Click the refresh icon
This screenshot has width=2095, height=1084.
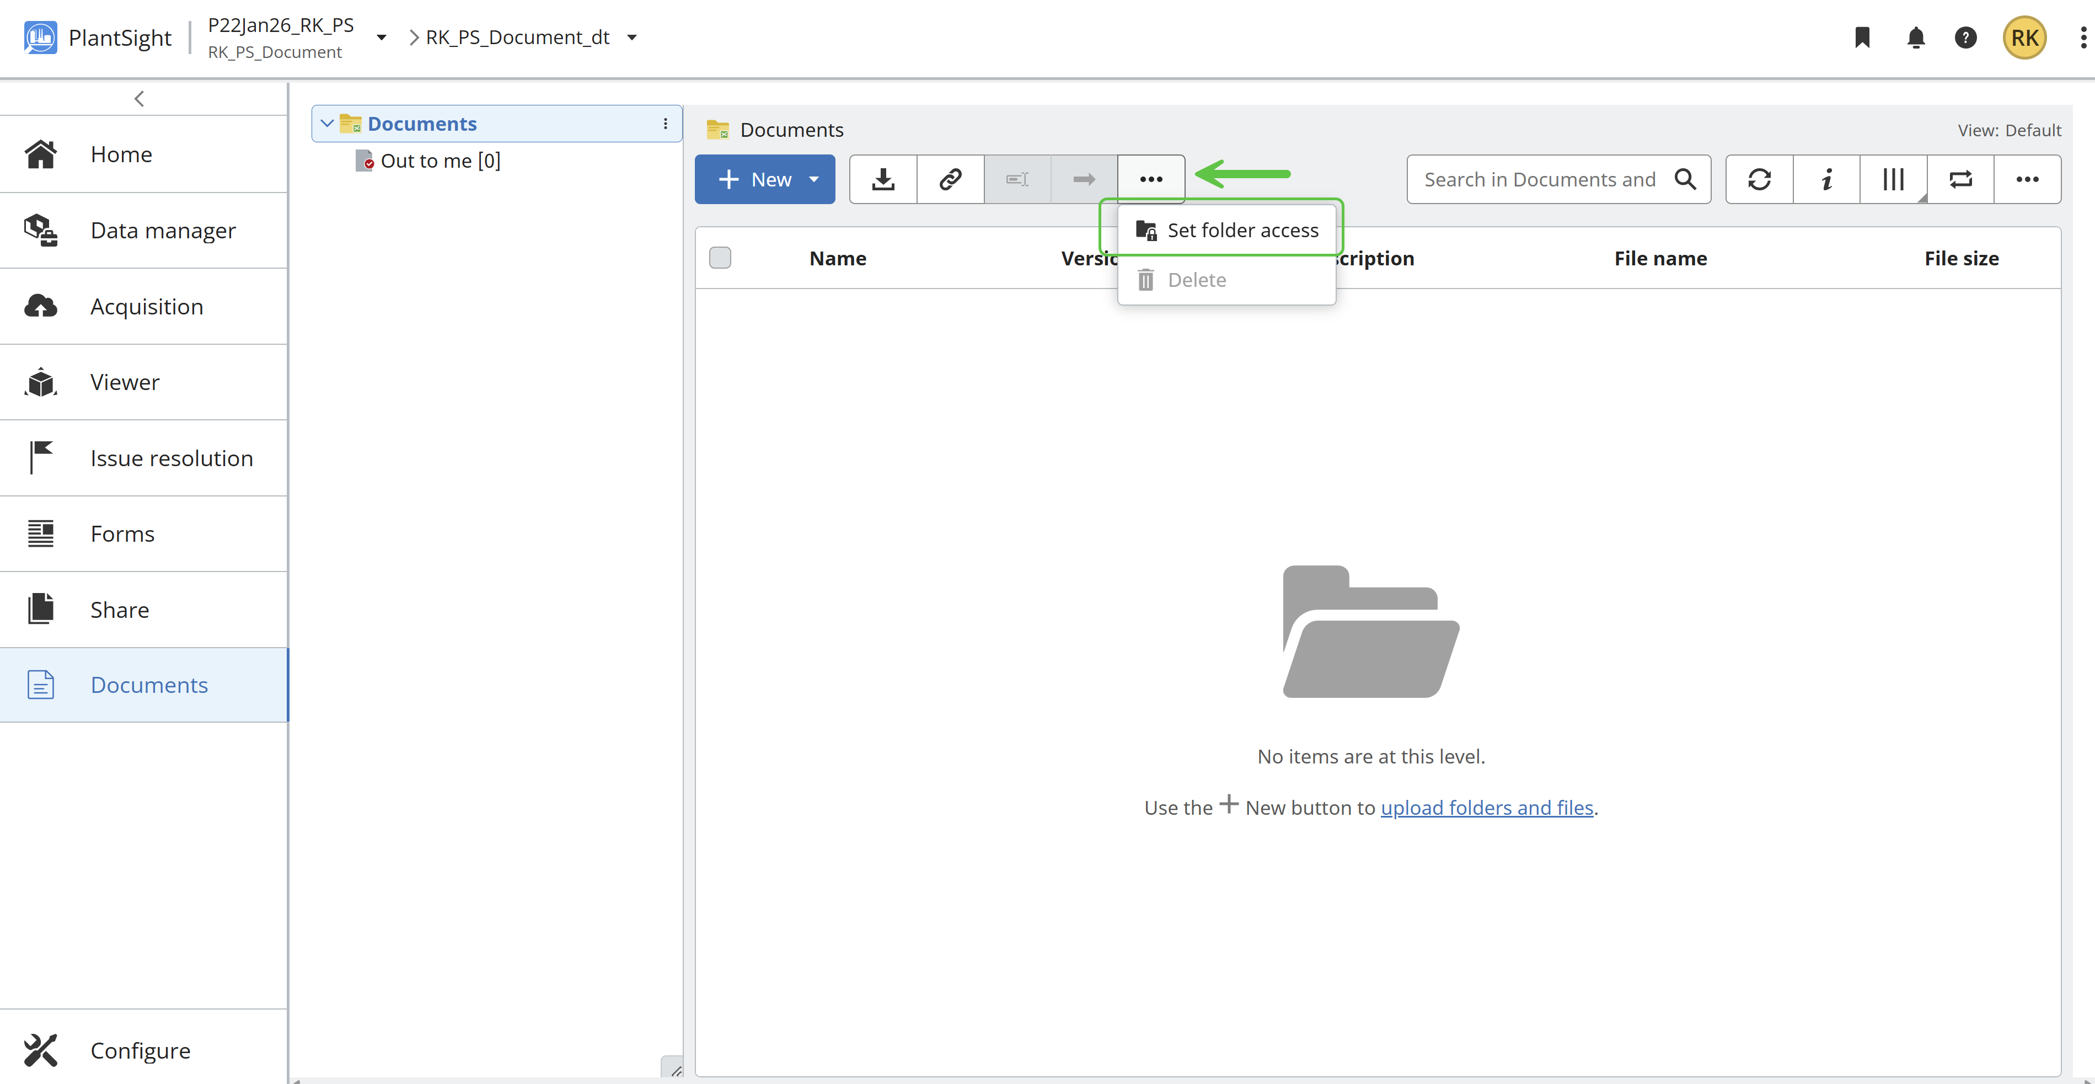(x=1759, y=179)
